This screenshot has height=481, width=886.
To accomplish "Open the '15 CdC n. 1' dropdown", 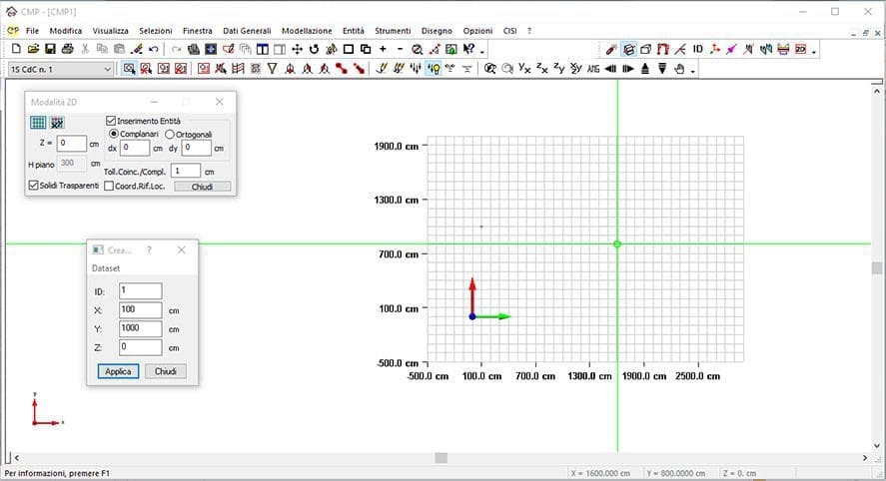I will [x=107, y=69].
